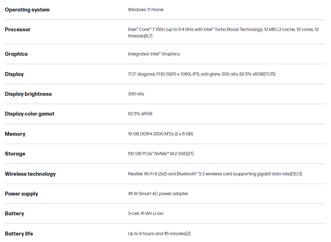Click the Wireless technology label
This screenshot has width=331, height=242.
click(30, 174)
